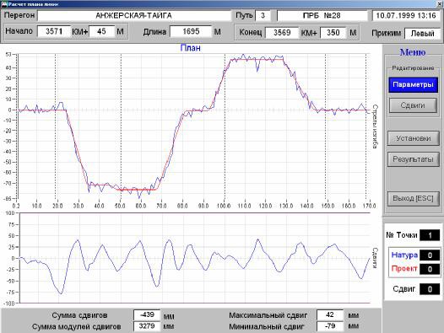Click the Сумма модулей сдвигов label

77,327
